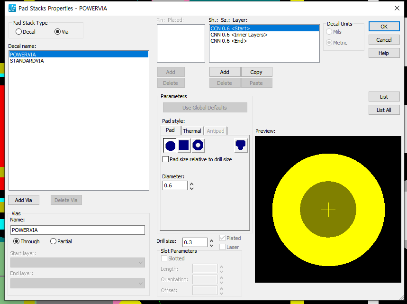The height and width of the screenshot is (304, 407).
Task: Select the CNN 0.6 Inner Layers entry
Action: [x=239, y=35]
